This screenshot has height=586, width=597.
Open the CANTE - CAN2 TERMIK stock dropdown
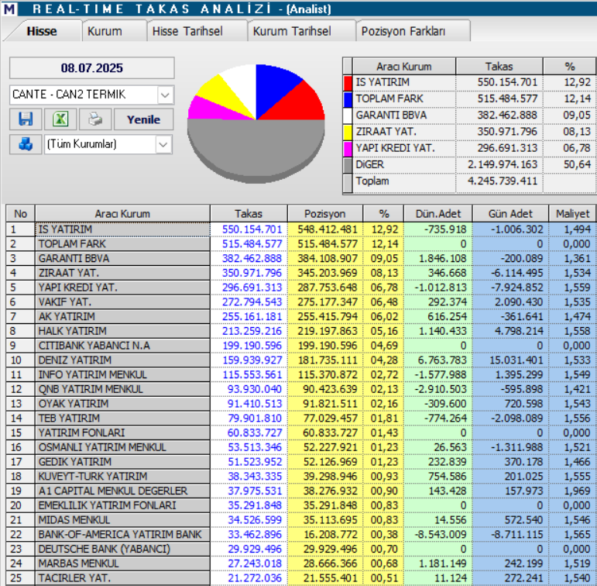click(165, 95)
